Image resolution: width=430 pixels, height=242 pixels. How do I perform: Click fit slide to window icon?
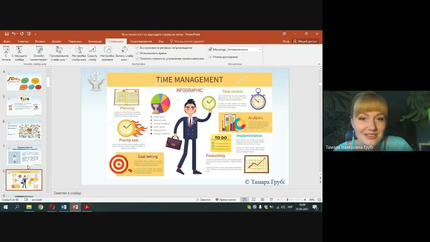click(x=319, y=200)
